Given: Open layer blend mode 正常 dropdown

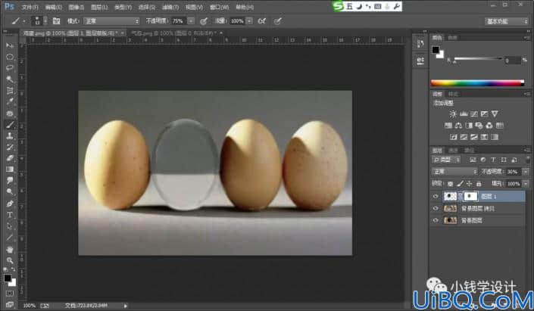Looking at the screenshot, I should click(x=454, y=172).
